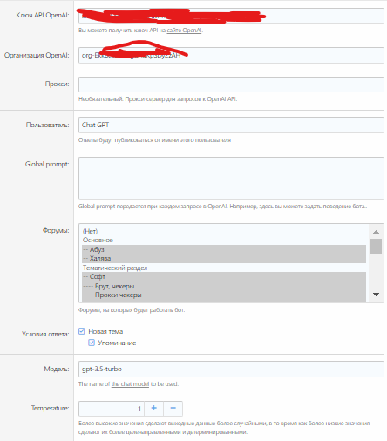Select the Софт forum entry
Image resolution: width=387 pixels, height=441 pixels.
(224, 276)
